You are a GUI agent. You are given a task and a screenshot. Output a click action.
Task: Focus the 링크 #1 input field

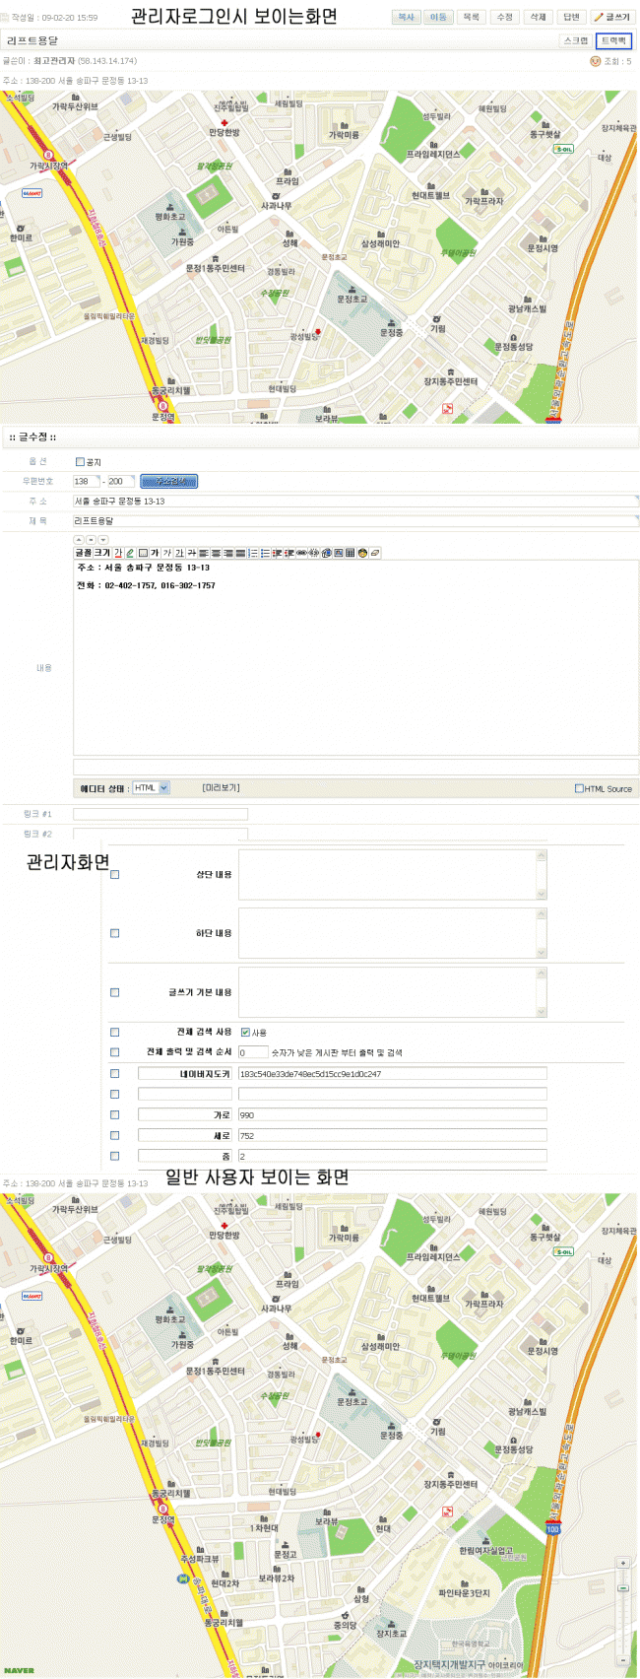[x=160, y=814]
